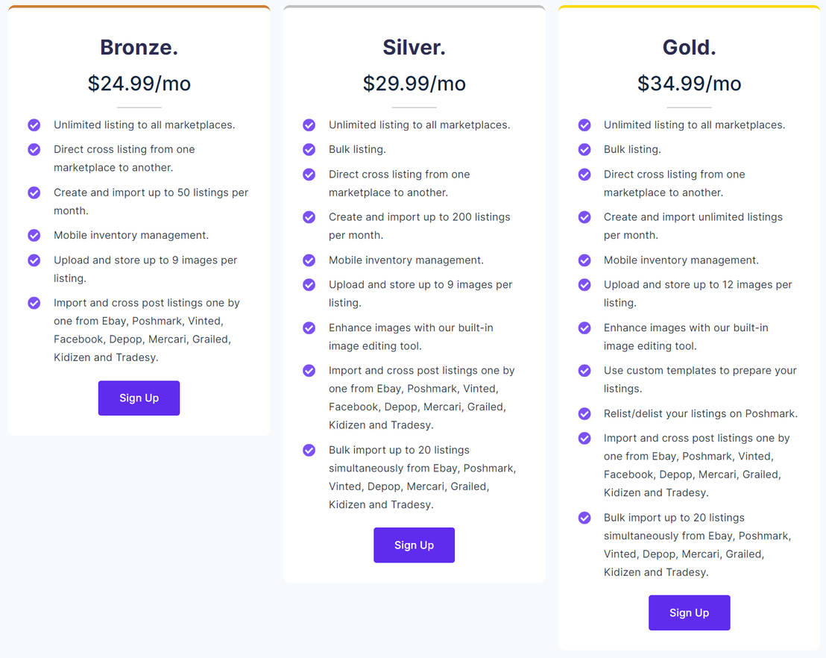The image size is (826, 658).
Task: Select the checkmark by Gold Relist/delist Poshmark feature
Action: tap(584, 413)
